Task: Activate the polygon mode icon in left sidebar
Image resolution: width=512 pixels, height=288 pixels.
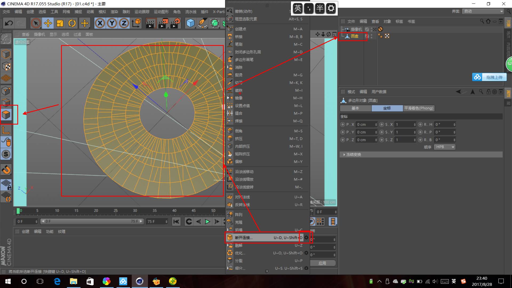Action: [x=6, y=115]
